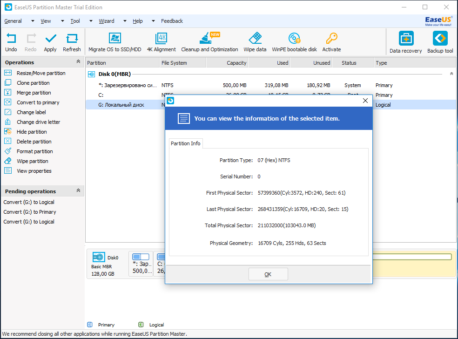Choose Clone partition operation
The height and width of the screenshot is (339, 458).
(x=33, y=83)
